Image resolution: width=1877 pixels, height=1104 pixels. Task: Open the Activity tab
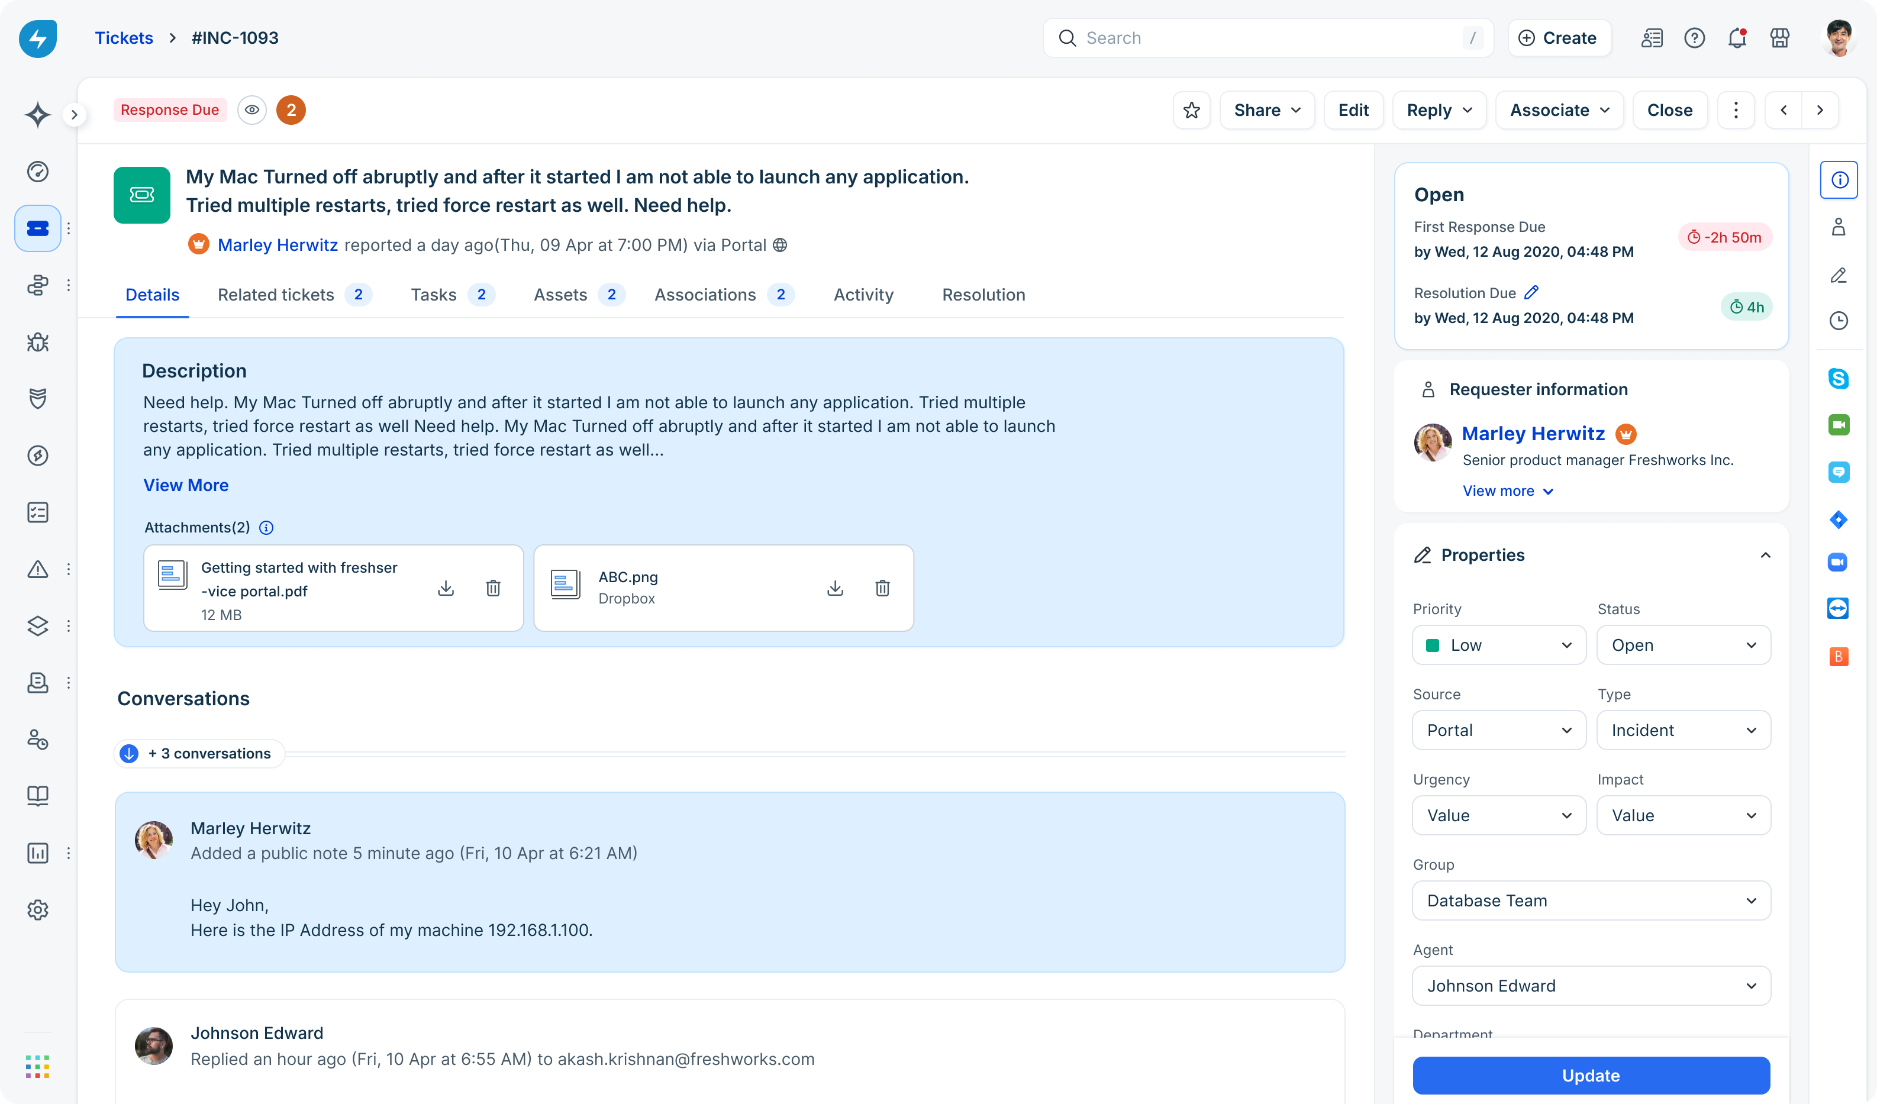[x=863, y=295]
